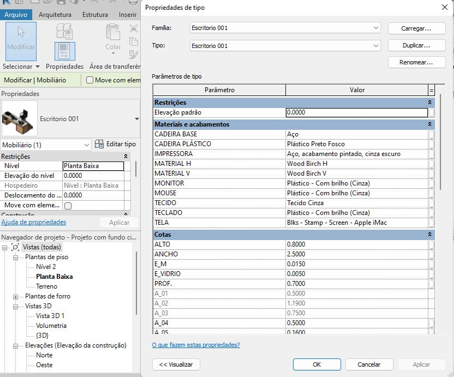Collapse the Elevações tree node
The height and width of the screenshot is (377, 454).
pos(15,346)
